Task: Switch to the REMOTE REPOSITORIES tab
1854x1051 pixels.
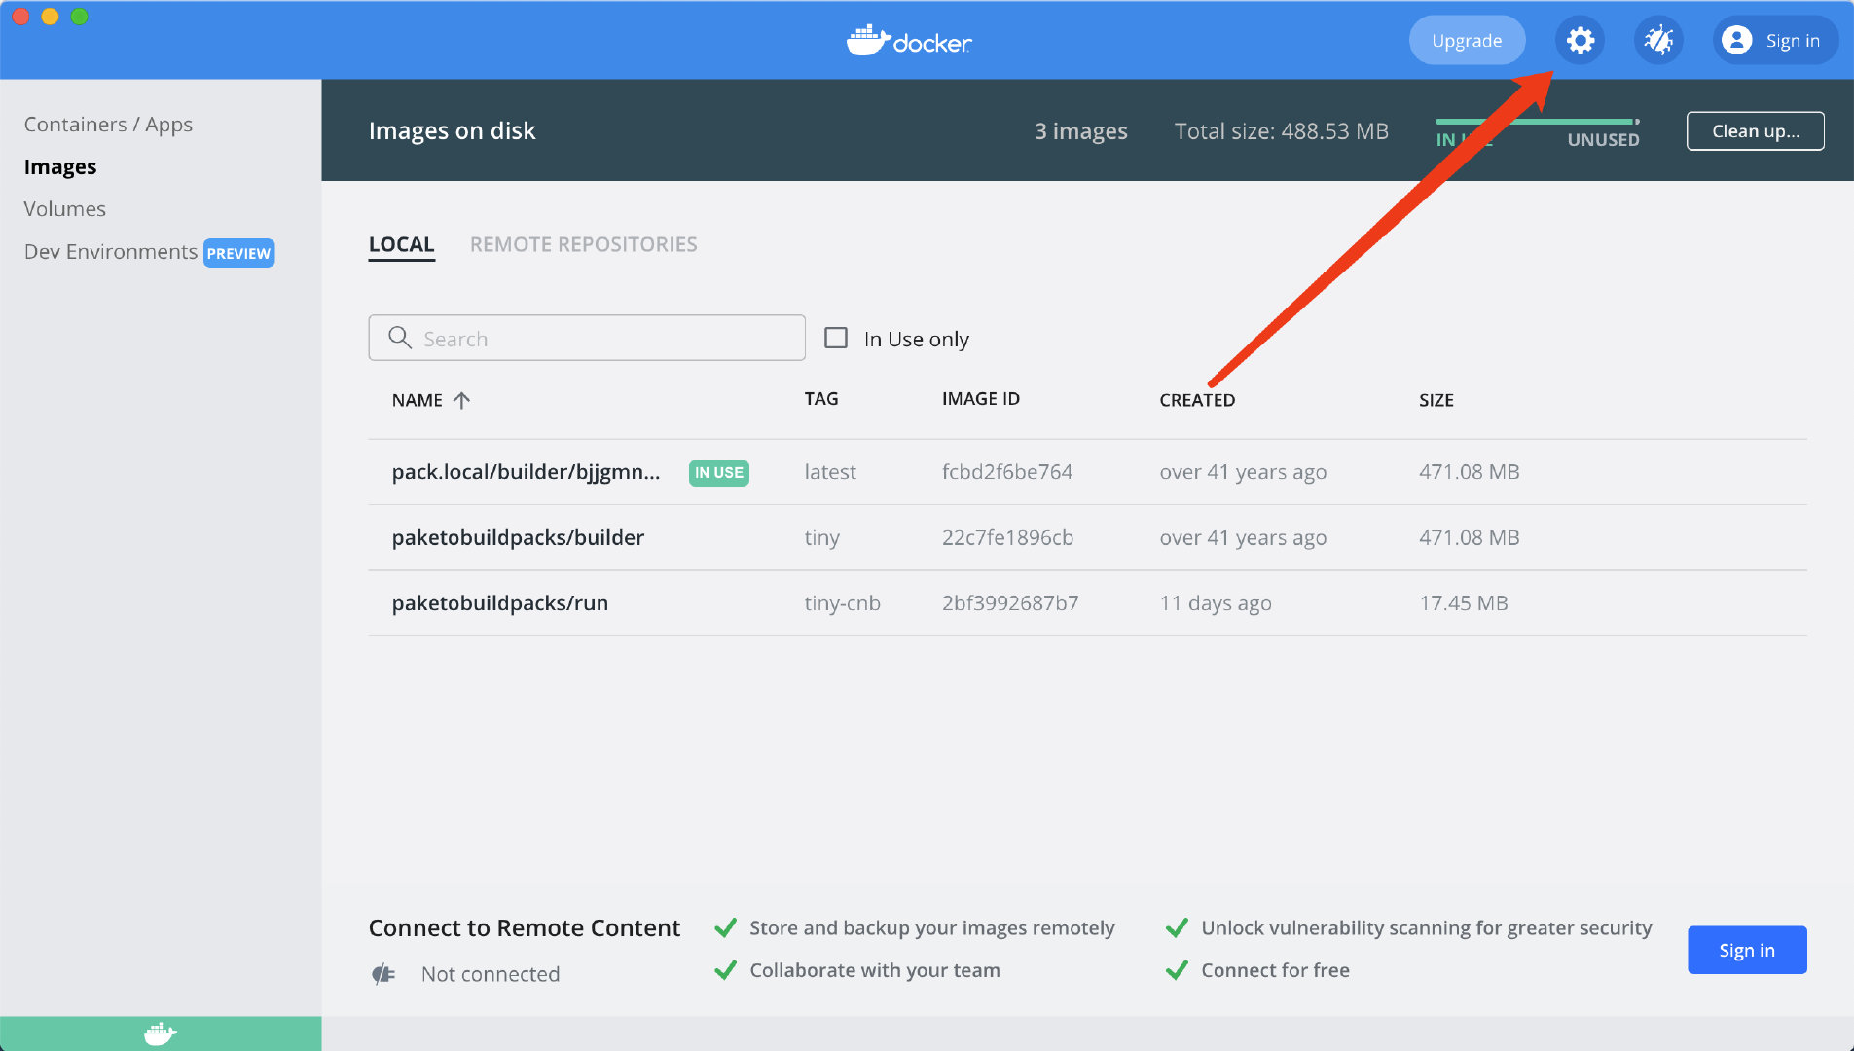Action: pos(583,244)
